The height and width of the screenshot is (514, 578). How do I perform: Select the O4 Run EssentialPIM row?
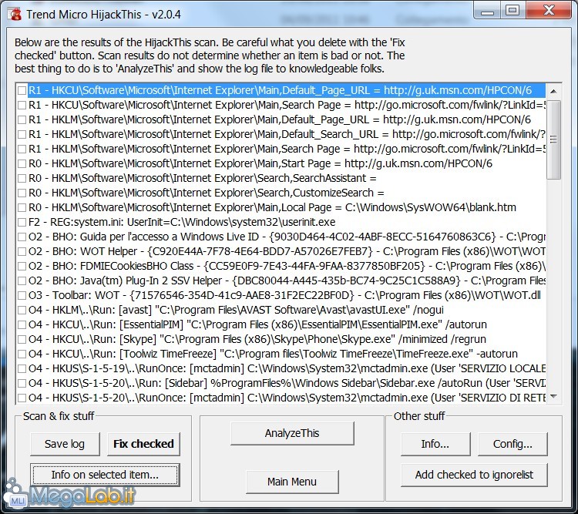281,324
